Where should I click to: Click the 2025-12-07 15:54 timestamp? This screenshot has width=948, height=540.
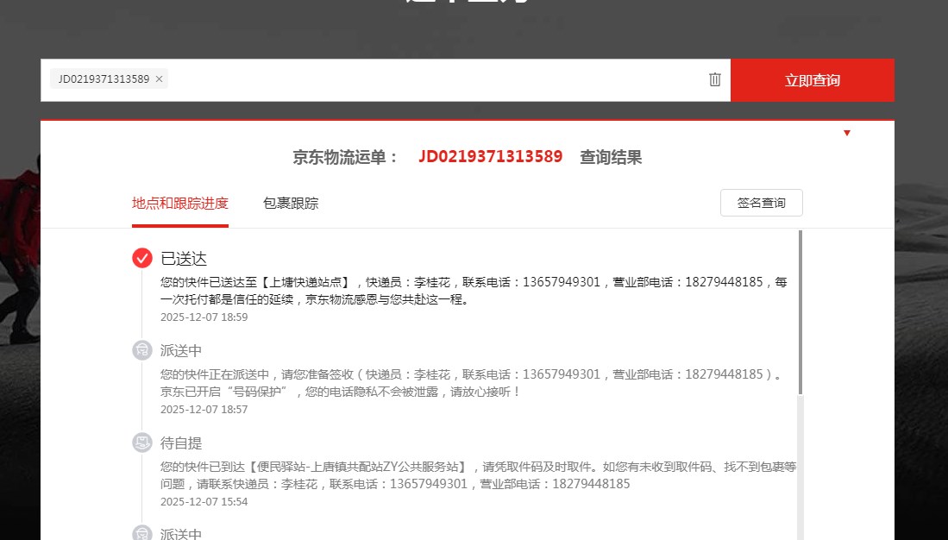point(204,502)
